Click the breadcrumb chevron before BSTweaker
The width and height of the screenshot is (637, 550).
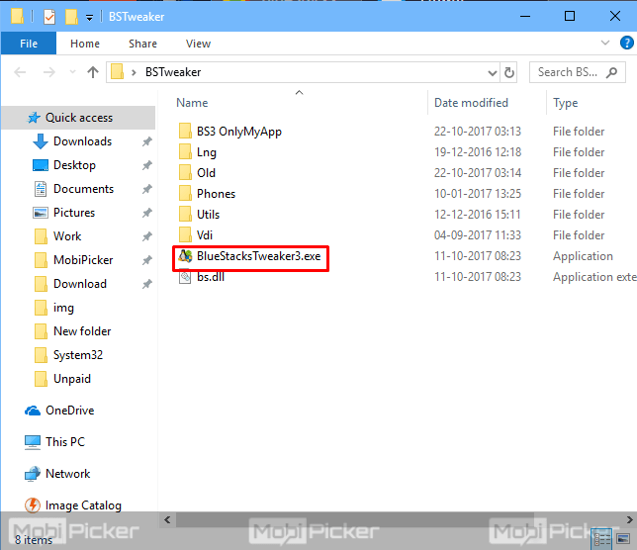pos(134,73)
